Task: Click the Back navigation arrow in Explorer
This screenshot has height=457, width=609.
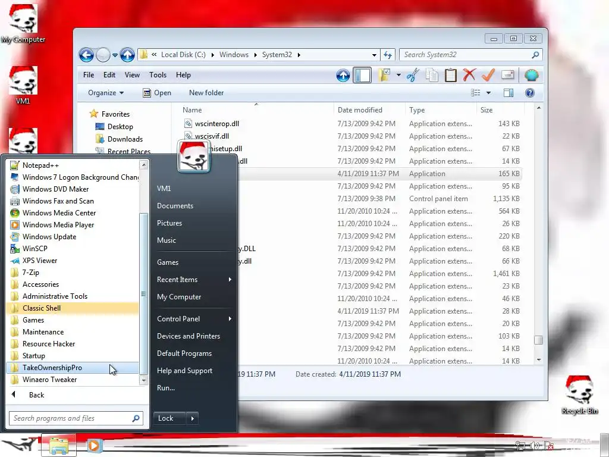Action: [86, 55]
